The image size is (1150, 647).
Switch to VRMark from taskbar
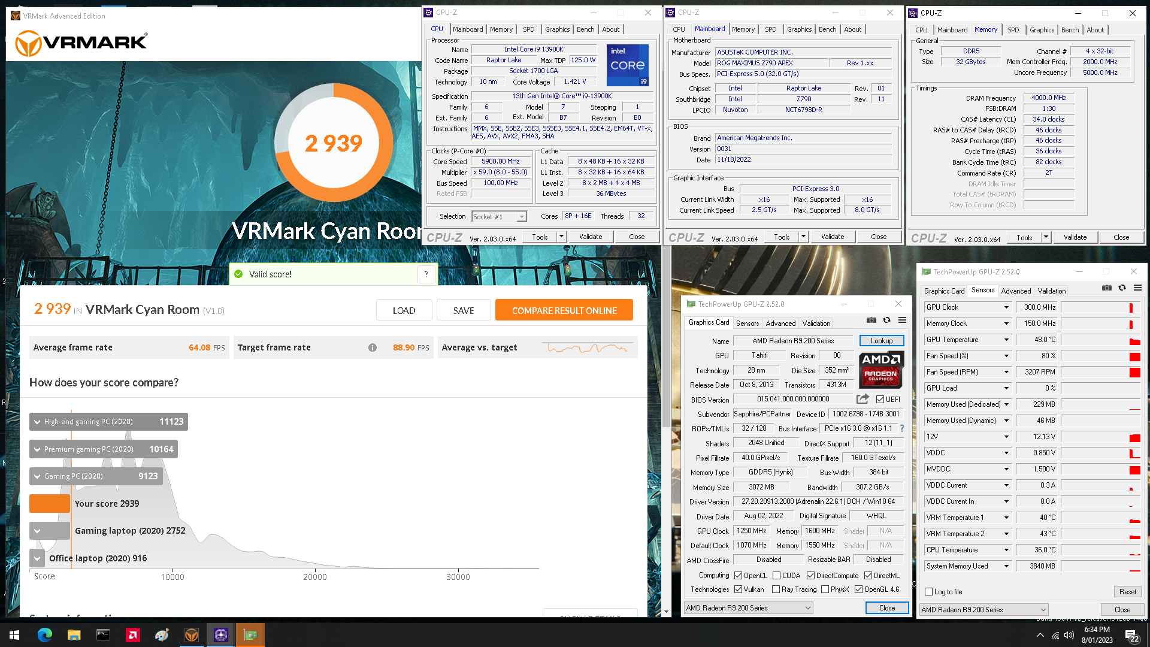[191, 634]
